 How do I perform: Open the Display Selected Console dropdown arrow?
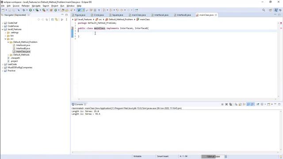[265, 104]
